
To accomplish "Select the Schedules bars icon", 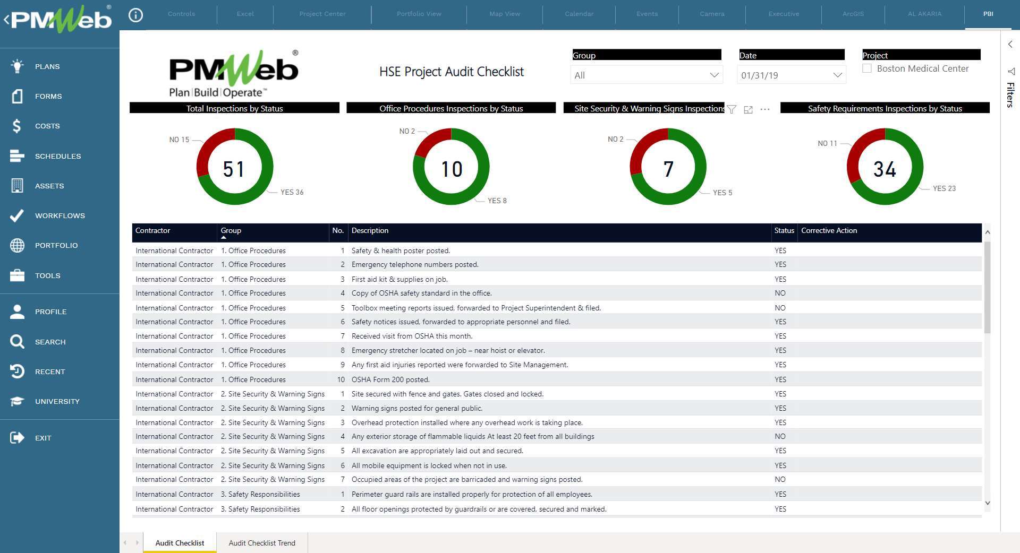I will 17,156.
